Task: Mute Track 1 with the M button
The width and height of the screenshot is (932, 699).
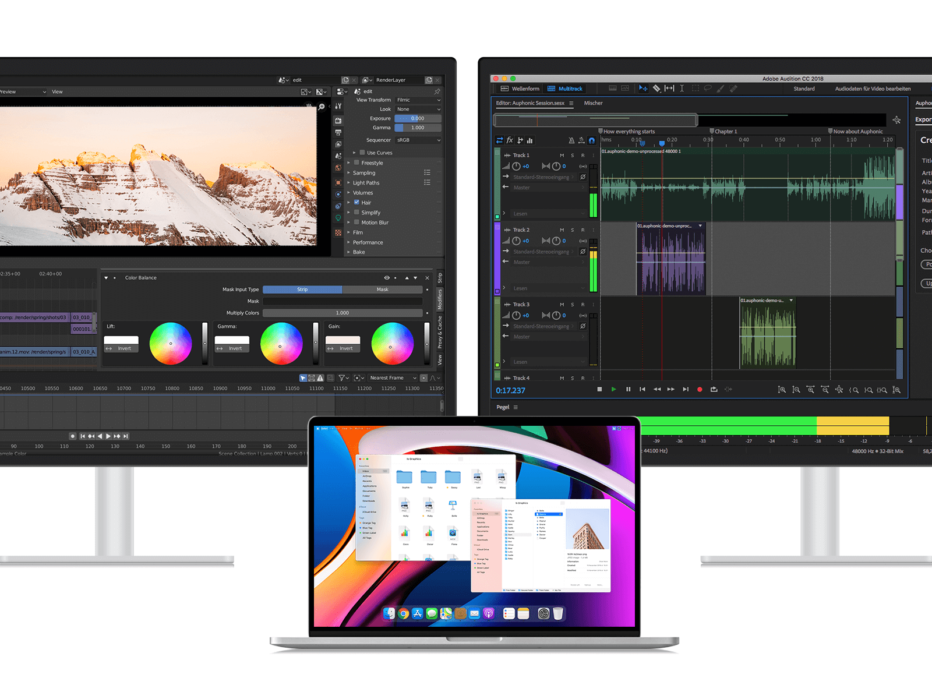Action: tap(562, 156)
